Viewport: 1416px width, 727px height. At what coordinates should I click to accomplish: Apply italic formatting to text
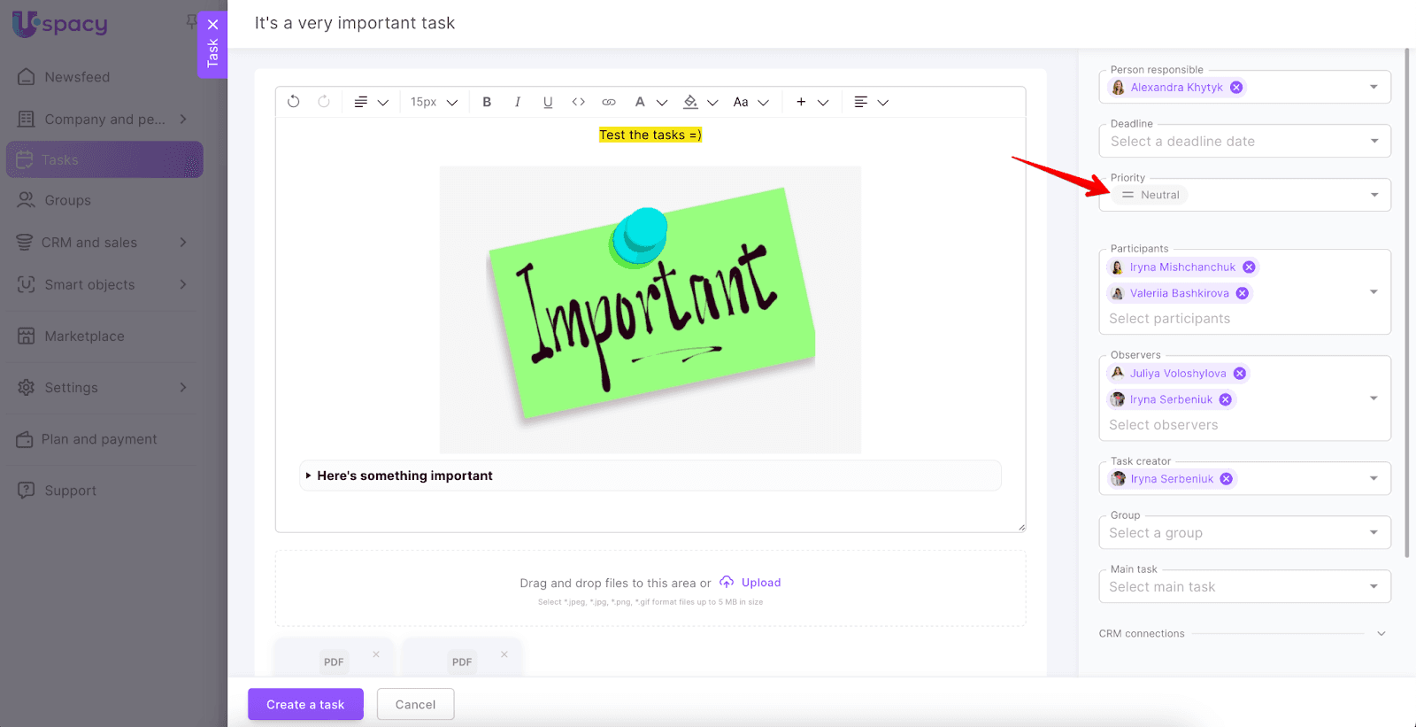tap(518, 102)
